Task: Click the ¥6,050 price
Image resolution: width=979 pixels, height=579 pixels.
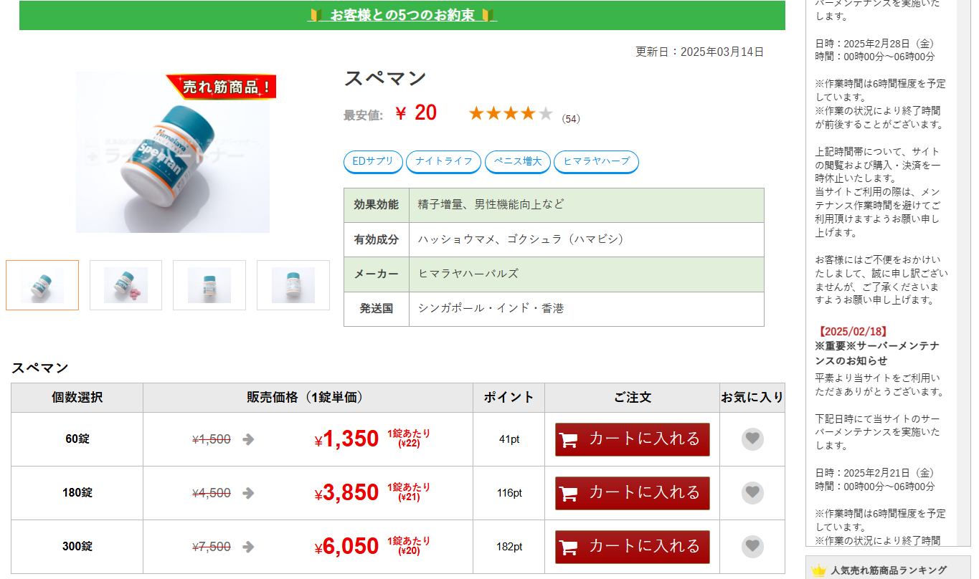Action: 346,547
